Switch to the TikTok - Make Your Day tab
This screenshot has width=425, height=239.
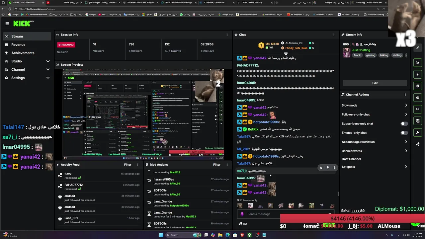click(x=255, y=3)
